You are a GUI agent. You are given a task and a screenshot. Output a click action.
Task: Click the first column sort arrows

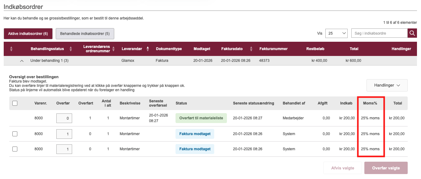tap(11, 49)
